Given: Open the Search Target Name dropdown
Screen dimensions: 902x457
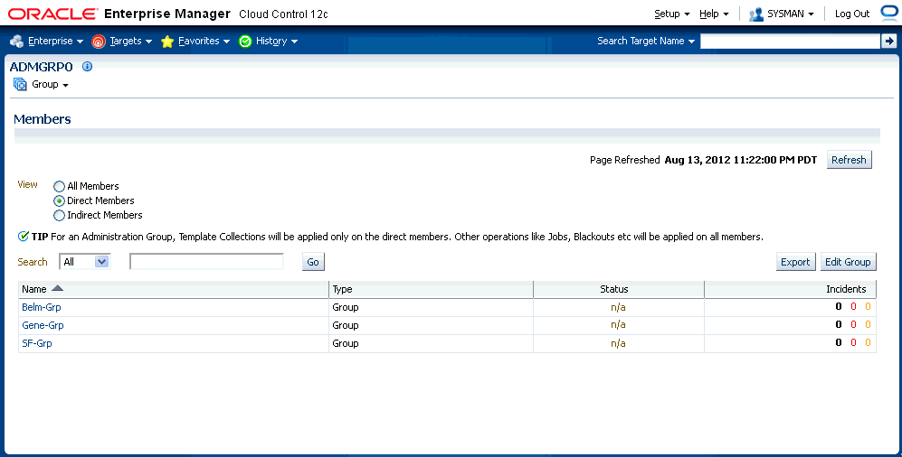Looking at the screenshot, I should pos(646,41).
